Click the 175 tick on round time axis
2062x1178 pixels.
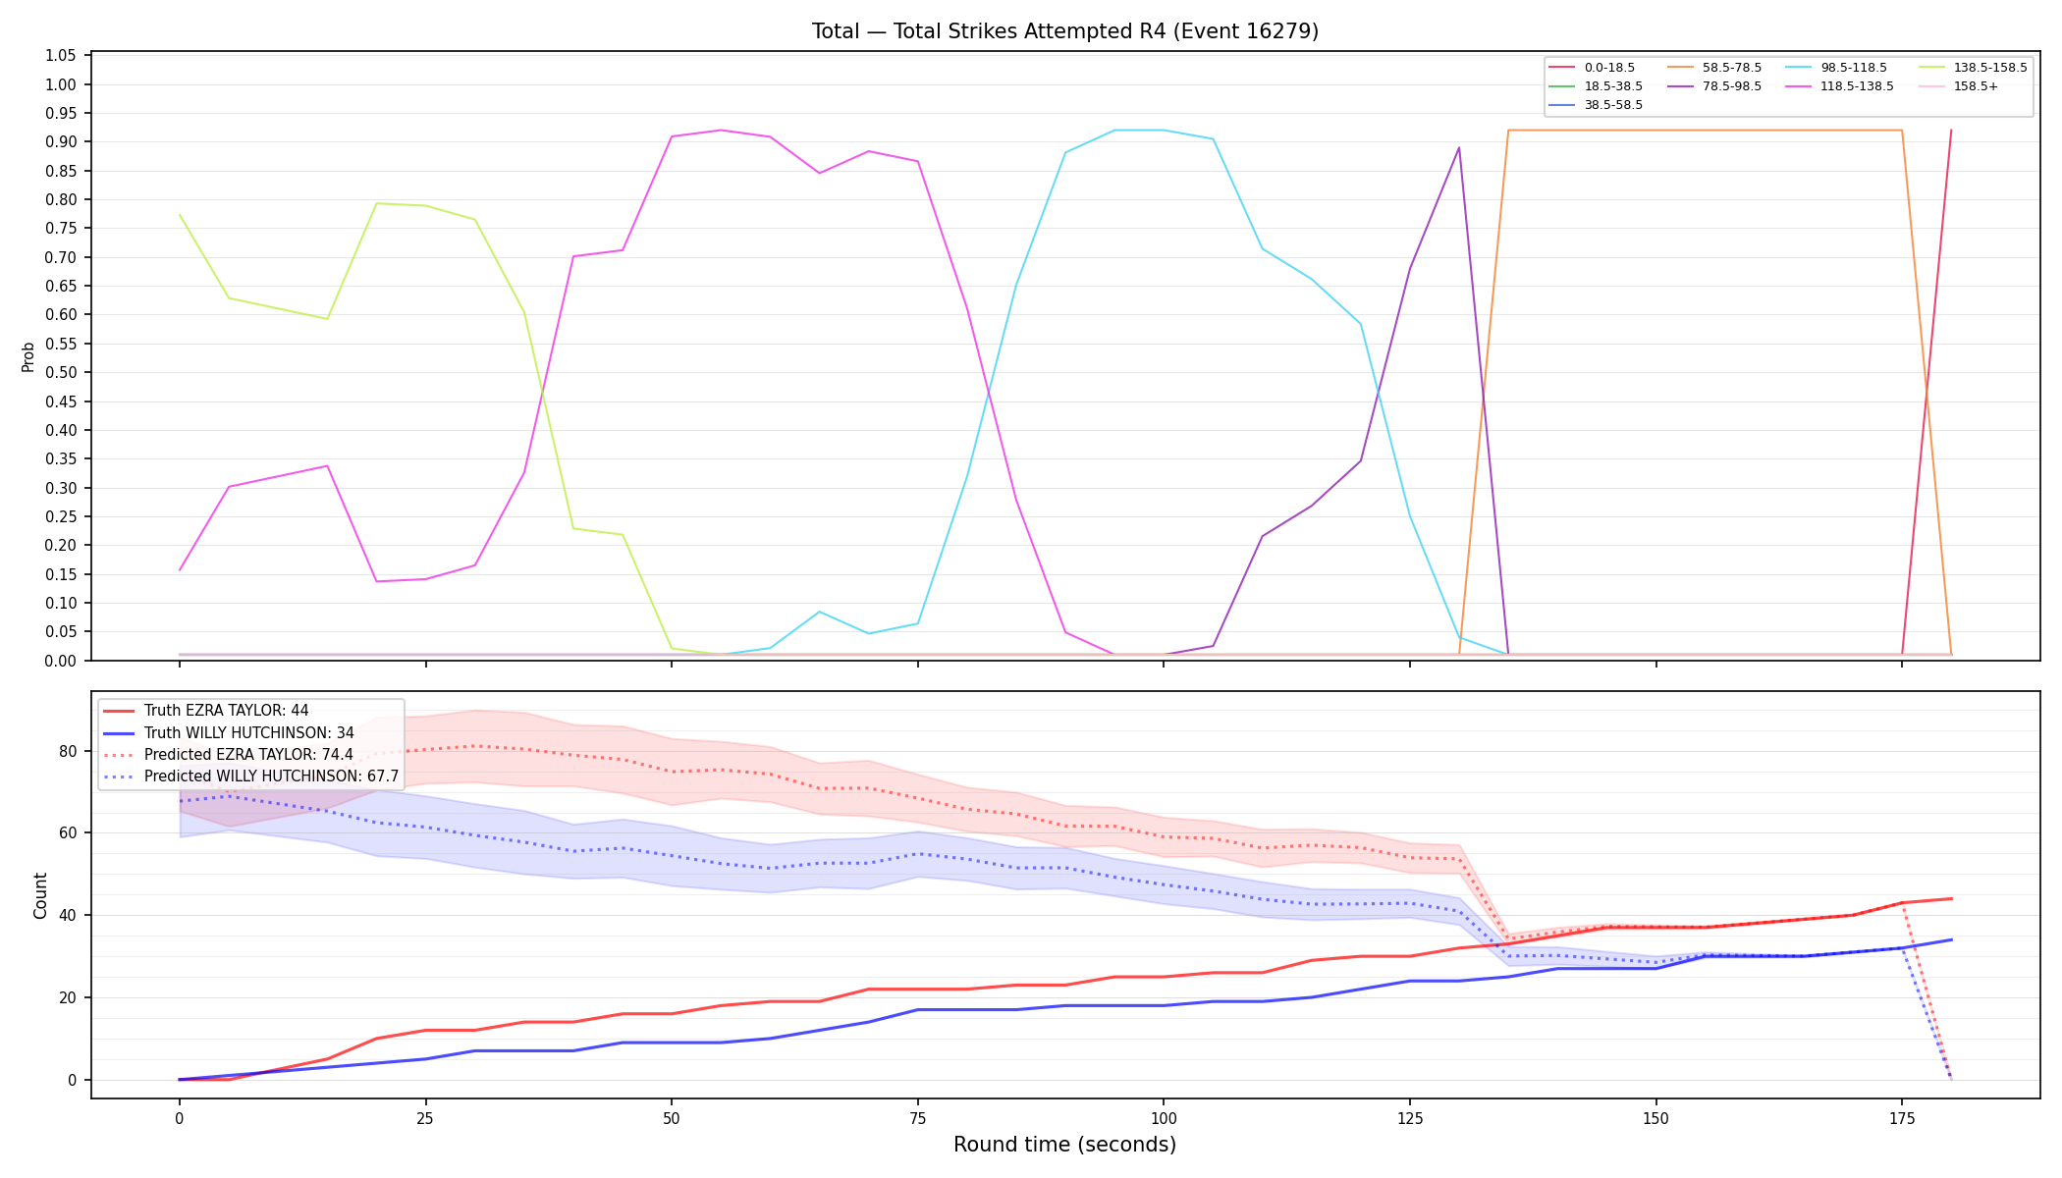click(x=1902, y=1118)
